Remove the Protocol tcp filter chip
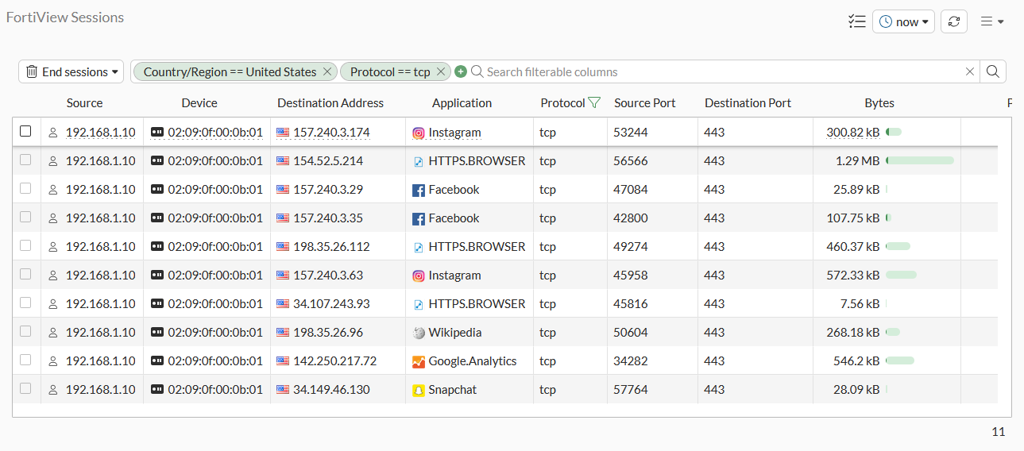 click(x=441, y=71)
